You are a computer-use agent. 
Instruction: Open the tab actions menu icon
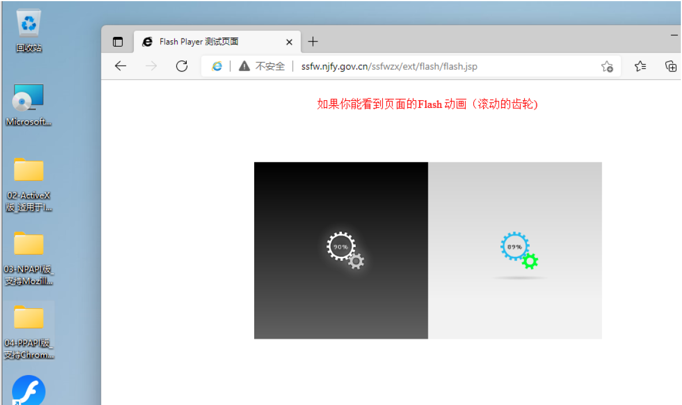[118, 41]
